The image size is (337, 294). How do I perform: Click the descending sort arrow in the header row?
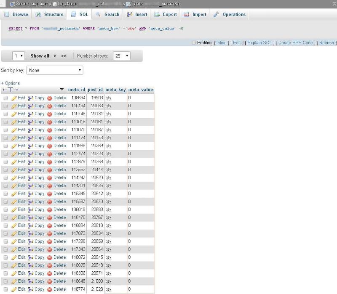[62, 90]
